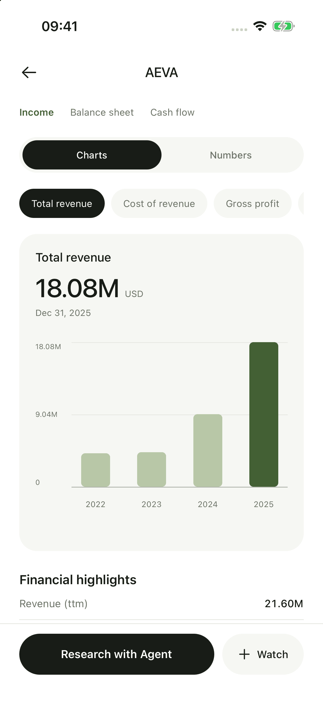Tap the 9.04M axis label
This screenshot has height=702, width=323.
(46, 414)
